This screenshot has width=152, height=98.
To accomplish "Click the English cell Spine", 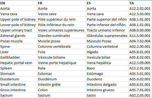I will point(19,47).
